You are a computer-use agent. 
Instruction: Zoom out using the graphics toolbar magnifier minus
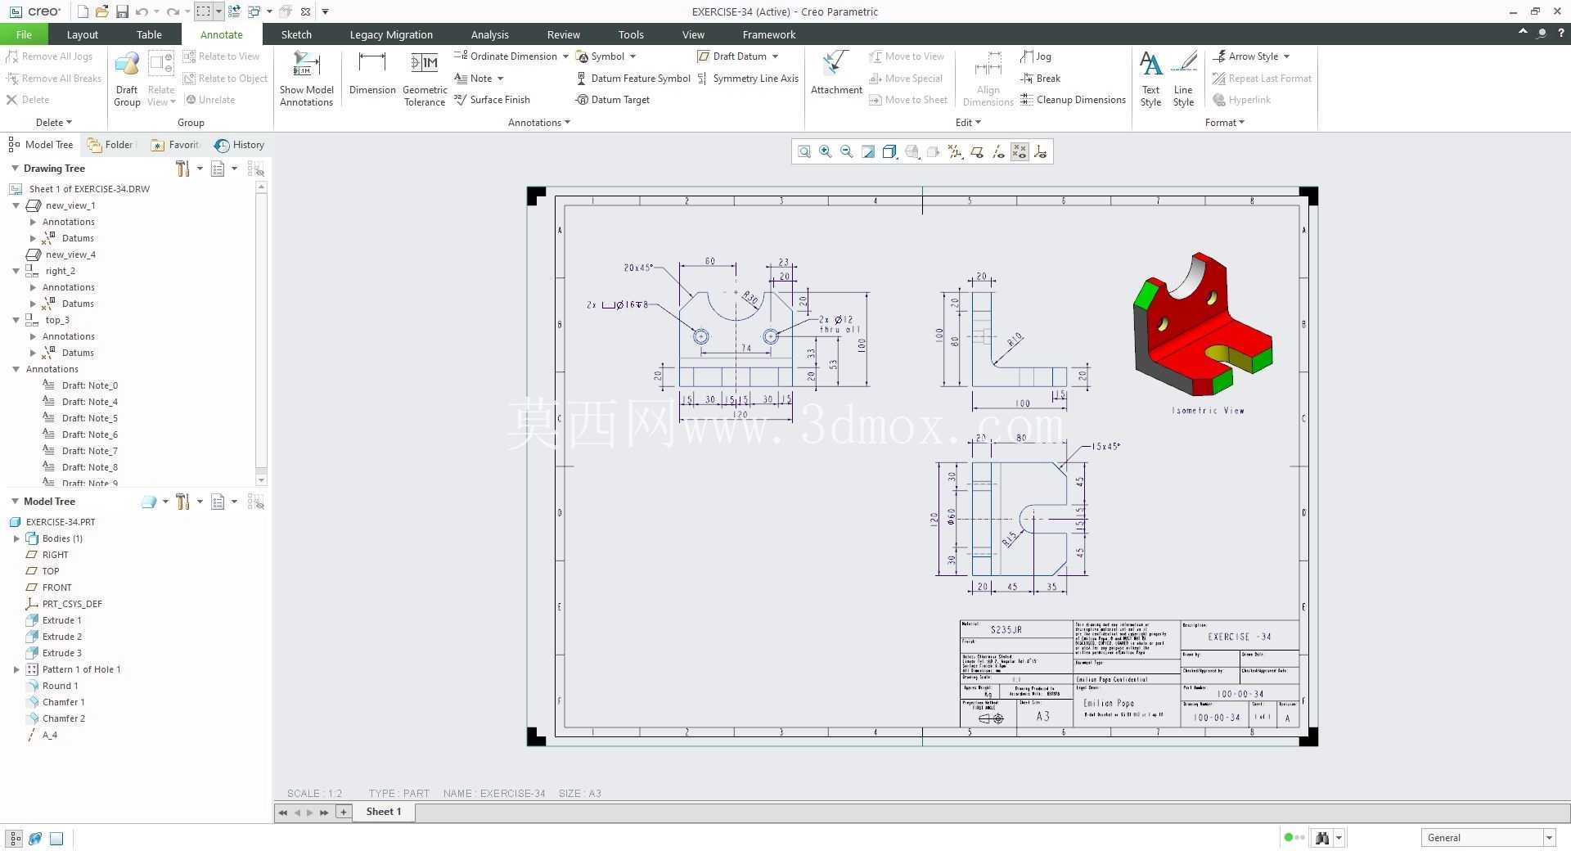click(x=847, y=151)
